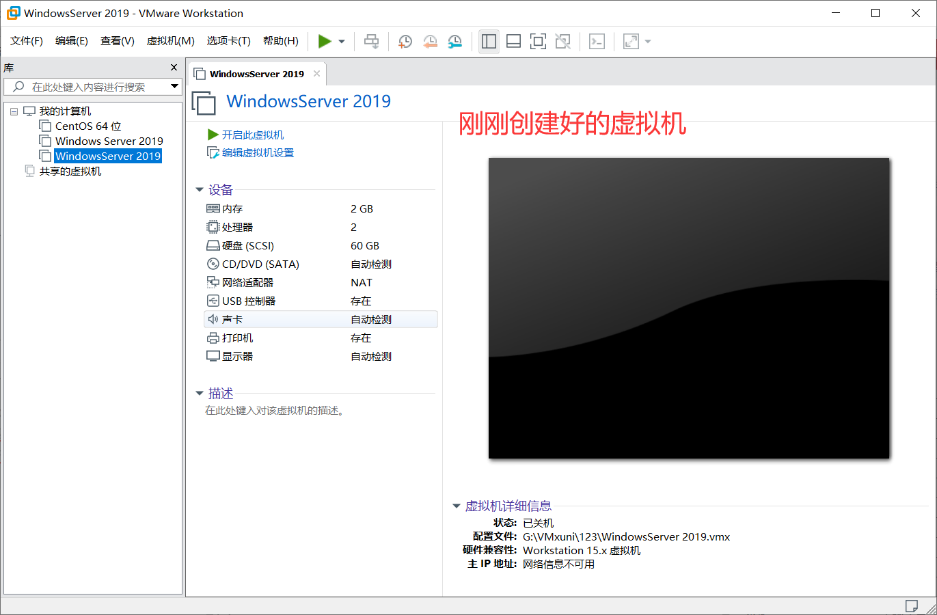Click the 硬盘 (SCSI) disk icon

[213, 246]
